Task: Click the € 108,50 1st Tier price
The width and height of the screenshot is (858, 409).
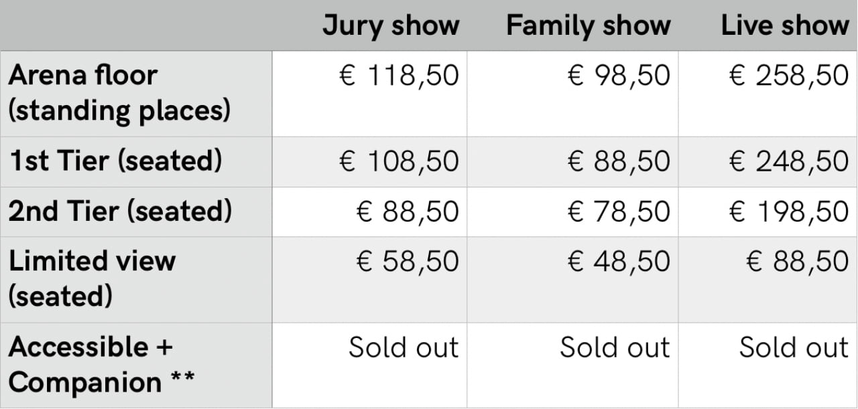Action: 400,161
